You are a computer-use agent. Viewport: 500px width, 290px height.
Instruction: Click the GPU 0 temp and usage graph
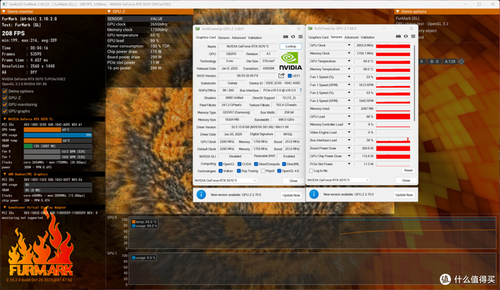(x=312, y=233)
